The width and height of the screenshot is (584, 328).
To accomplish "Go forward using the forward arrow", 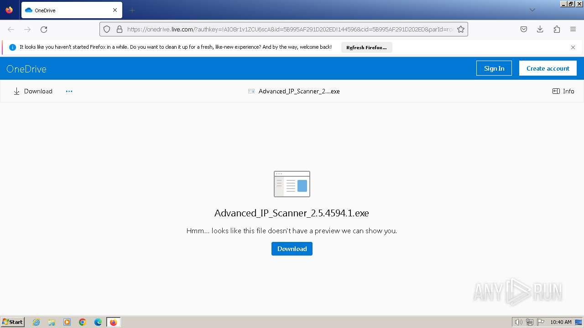I will [27, 29].
